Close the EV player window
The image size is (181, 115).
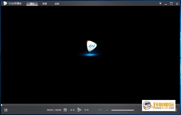click(x=177, y=4)
